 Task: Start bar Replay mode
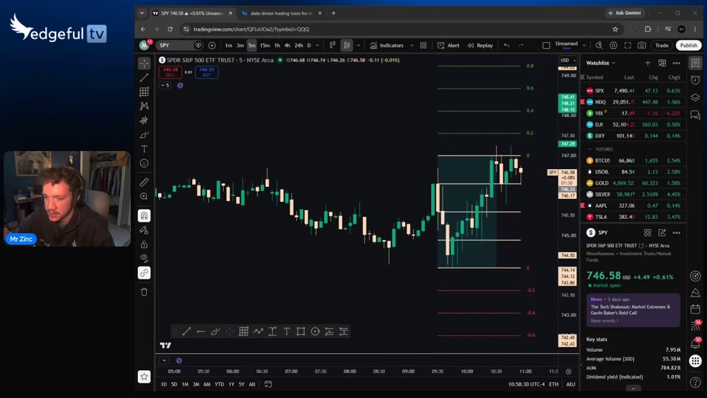(x=480, y=45)
